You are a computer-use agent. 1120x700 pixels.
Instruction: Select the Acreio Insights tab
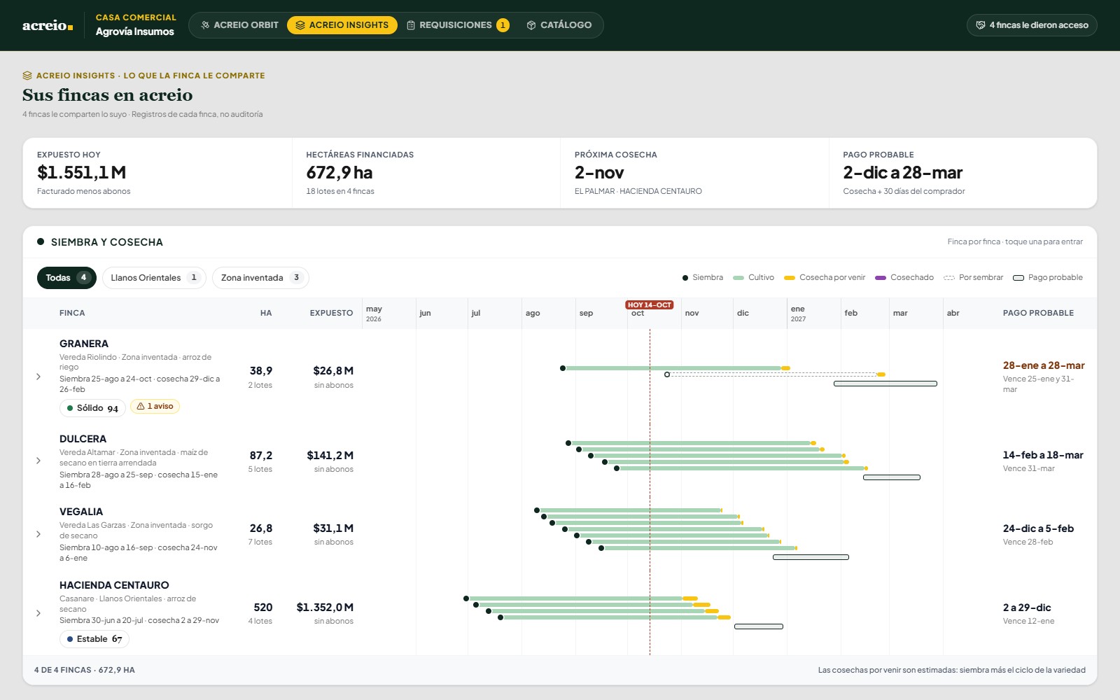[342, 25]
